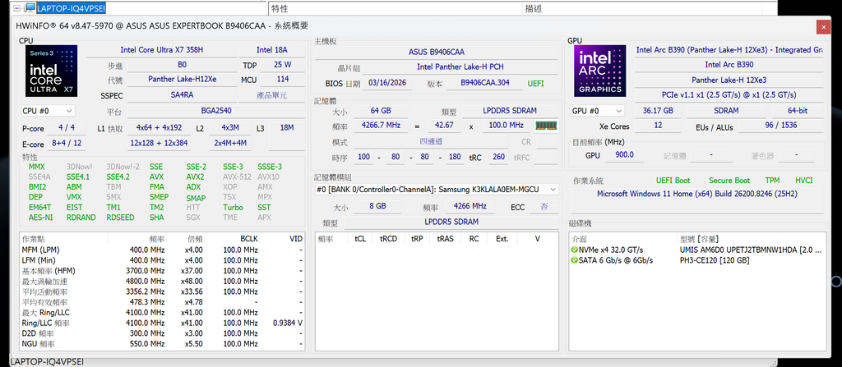Image resolution: width=842 pixels, height=367 pixels.
Task: Click the Microsoft Windows 11 Home build text
Action: click(x=696, y=194)
